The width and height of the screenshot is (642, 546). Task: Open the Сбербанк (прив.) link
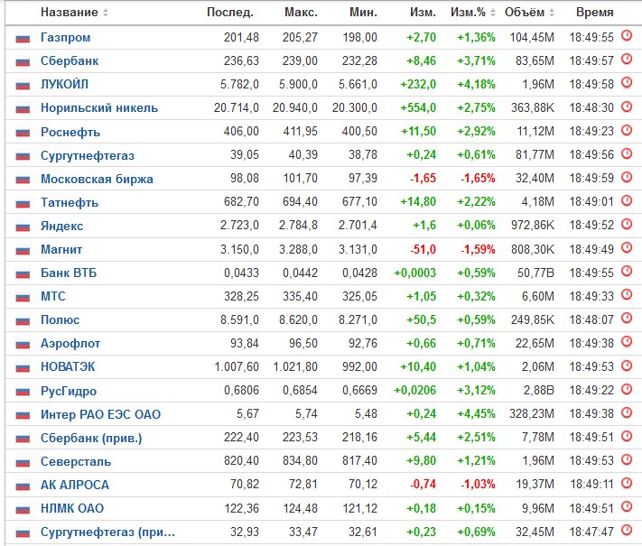(x=91, y=438)
